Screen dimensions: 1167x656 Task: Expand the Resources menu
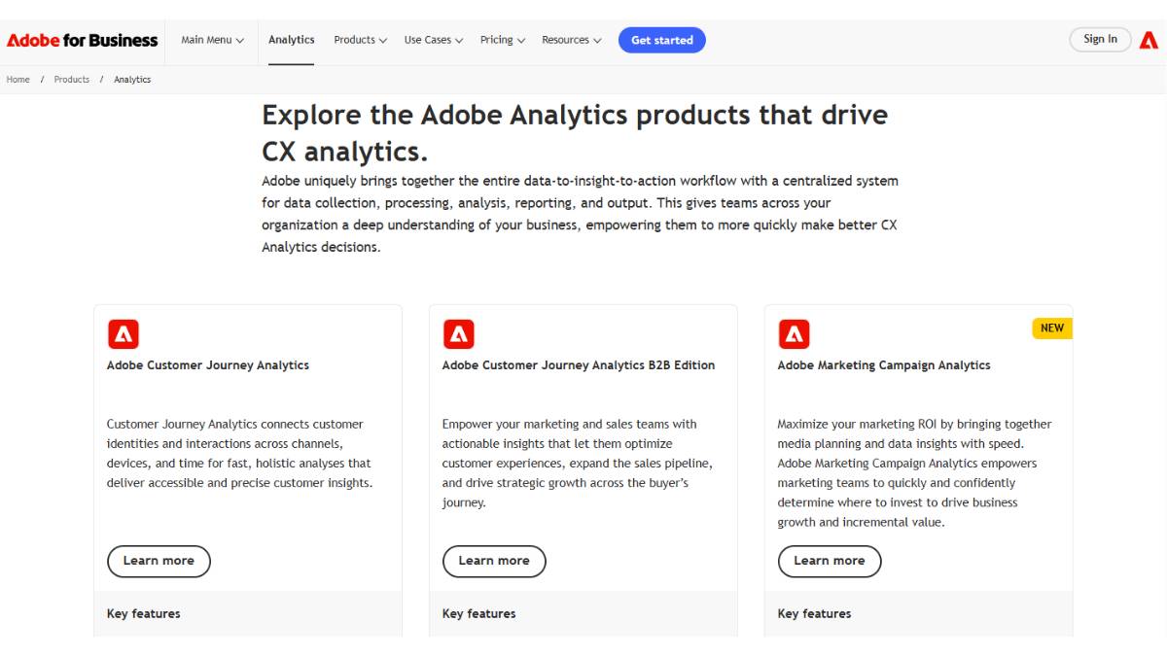[572, 40]
